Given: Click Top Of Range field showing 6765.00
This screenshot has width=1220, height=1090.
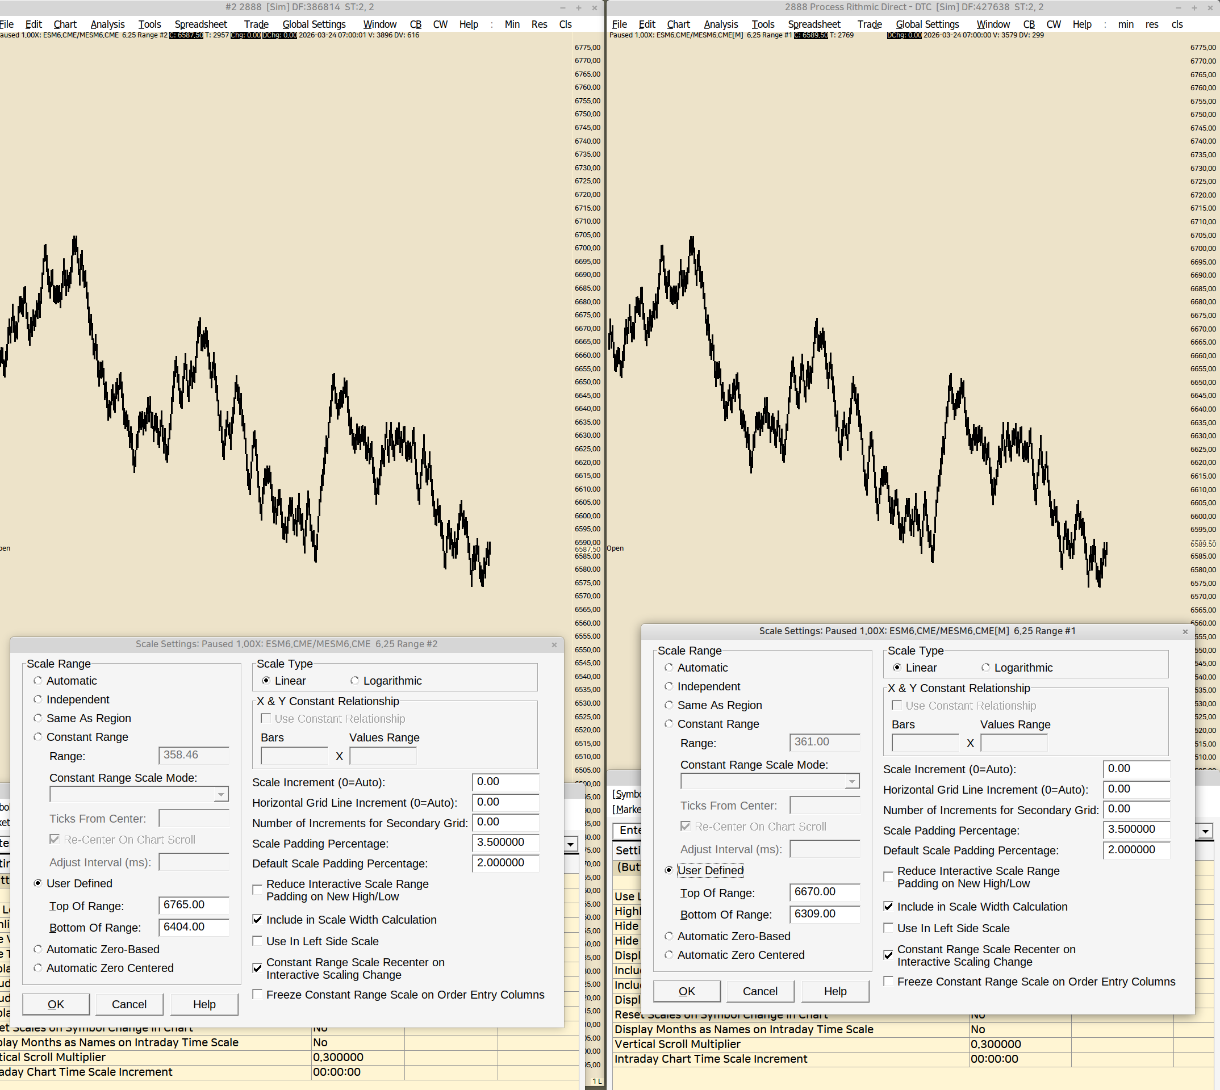Looking at the screenshot, I should click(194, 904).
